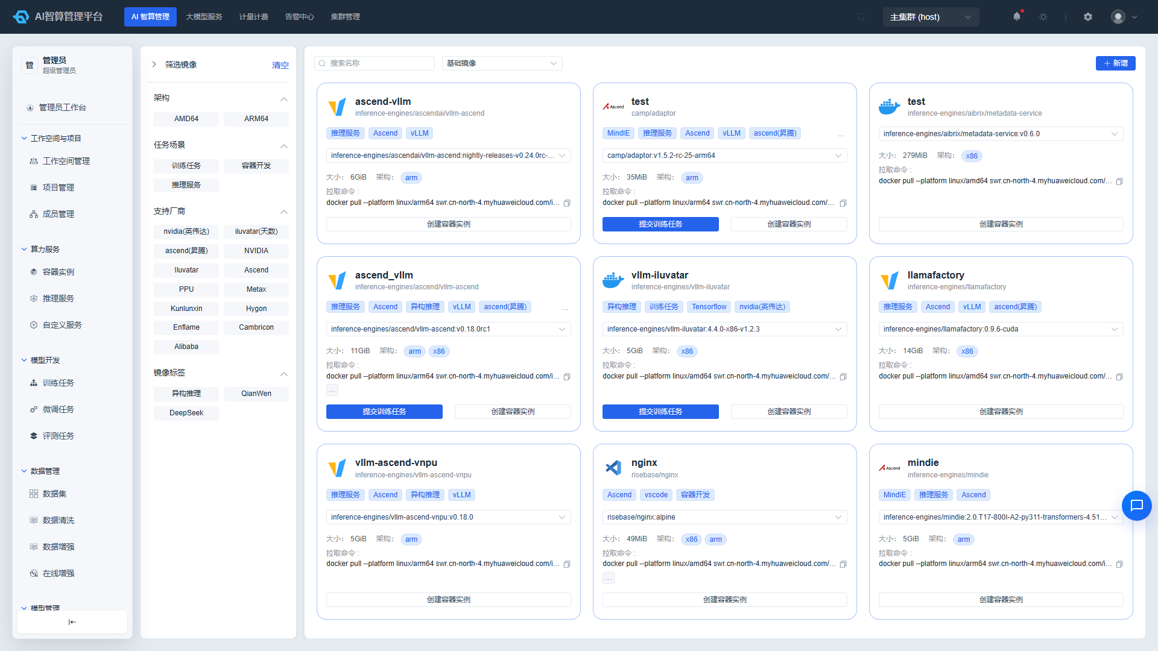The height and width of the screenshot is (651, 1158).
Task: Open version dropdown for camp/adaptor
Action: tap(724, 156)
